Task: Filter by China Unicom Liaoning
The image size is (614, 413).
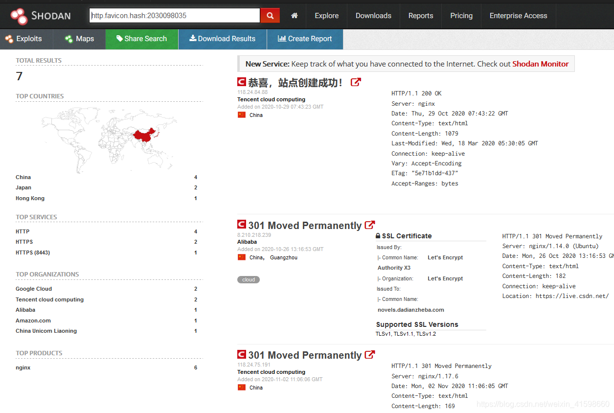Action: click(46, 331)
